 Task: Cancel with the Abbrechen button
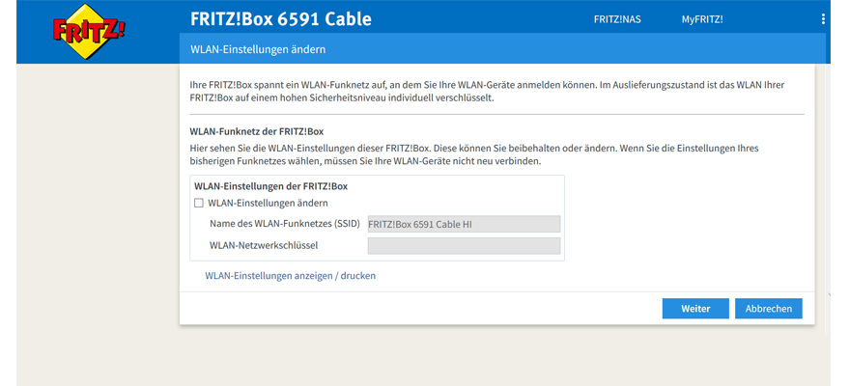point(768,309)
